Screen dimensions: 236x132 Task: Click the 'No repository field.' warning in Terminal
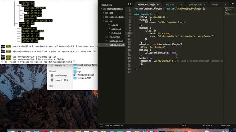click(x=32, y=59)
